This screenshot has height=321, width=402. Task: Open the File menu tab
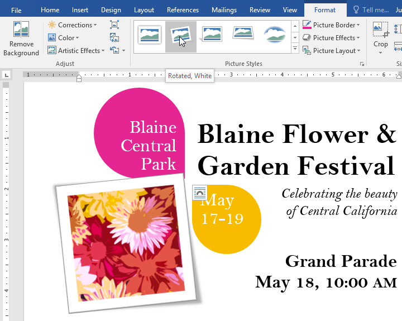pyautogui.click(x=16, y=10)
